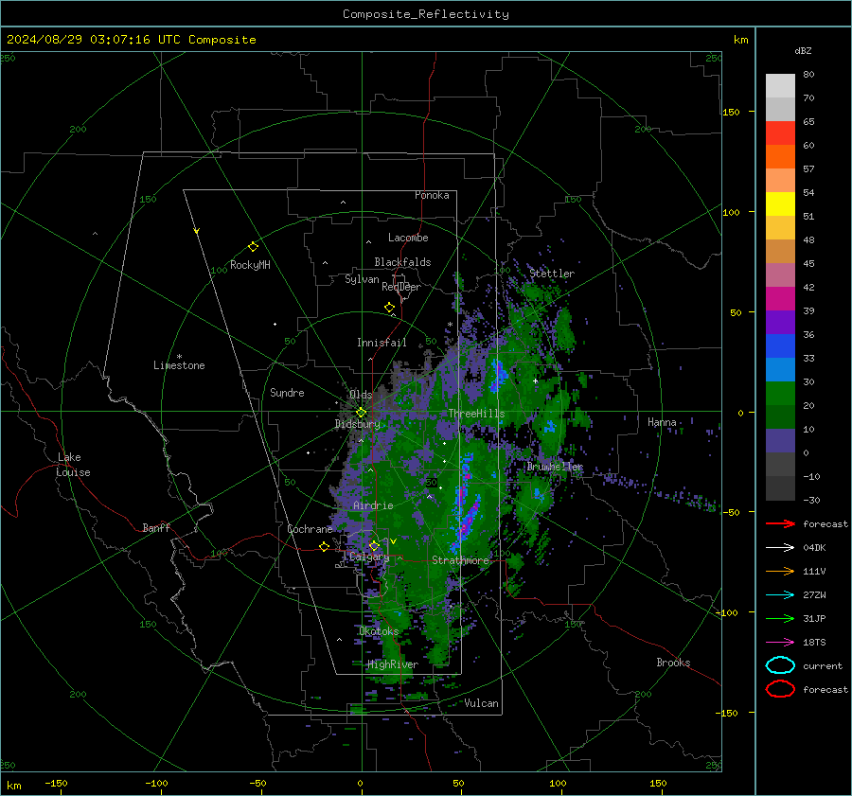Image resolution: width=852 pixels, height=796 pixels.
Task: Click the yellow diamond marker near Cochrane
Action: click(324, 546)
